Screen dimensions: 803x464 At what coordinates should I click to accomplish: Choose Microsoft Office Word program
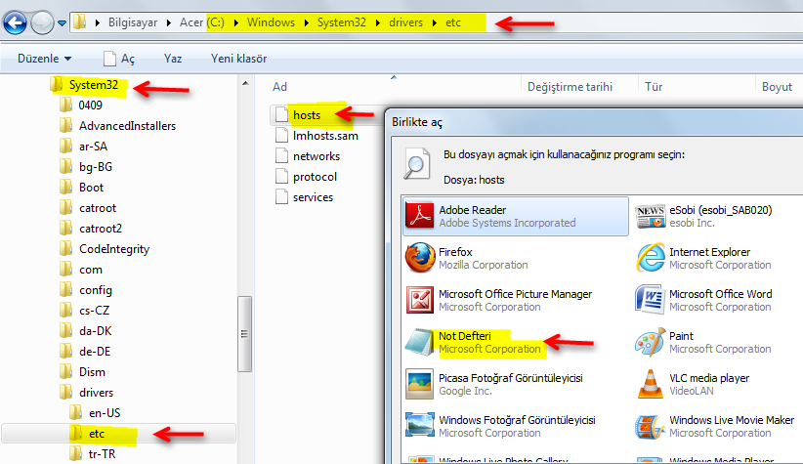tap(703, 300)
